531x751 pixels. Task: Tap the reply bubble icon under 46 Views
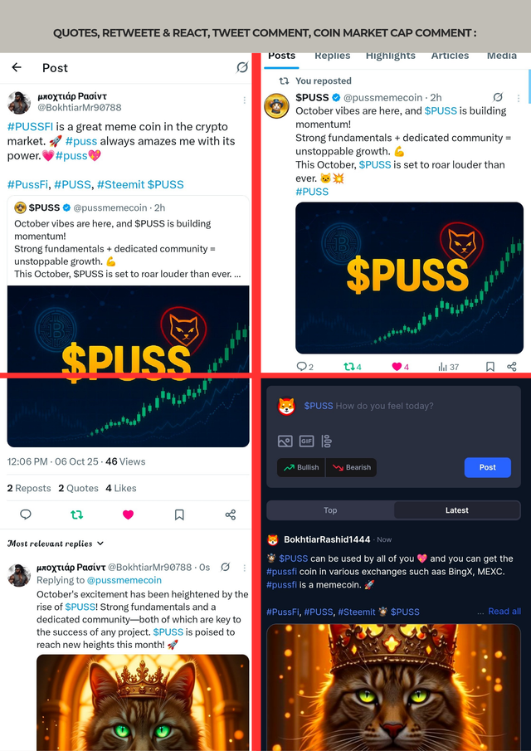pyautogui.click(x=26, y=514)
